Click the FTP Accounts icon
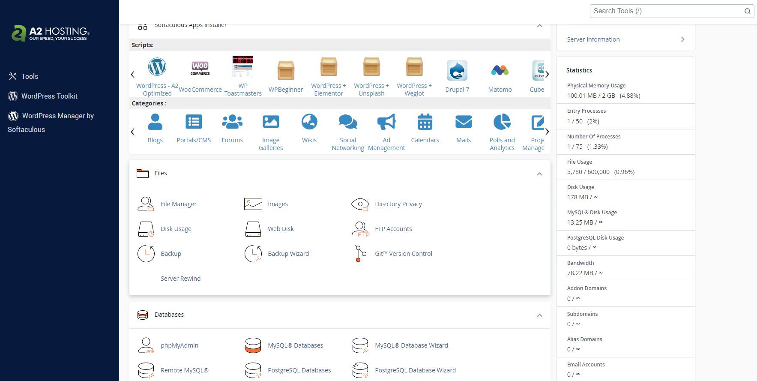 (x=360, y=229)
